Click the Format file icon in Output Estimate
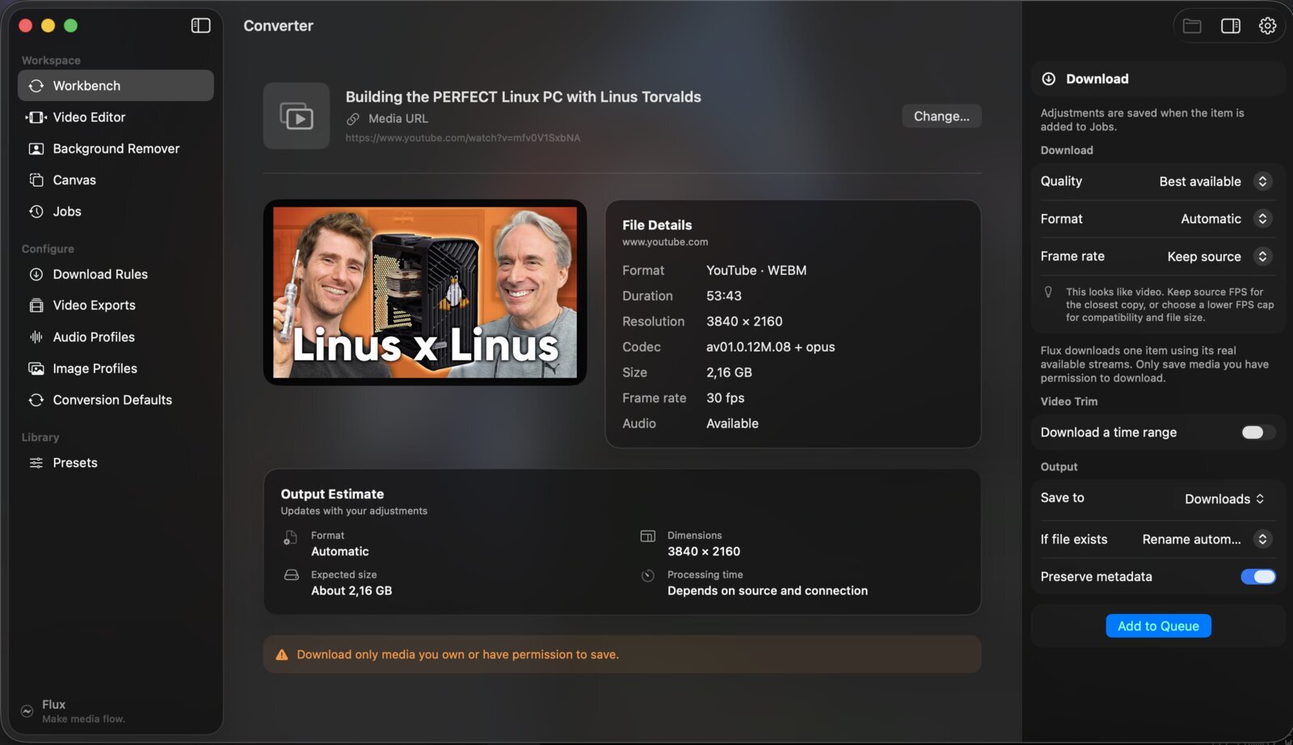Image resolution: width=1293 pixels, height=745 pixels. point(290,538)
